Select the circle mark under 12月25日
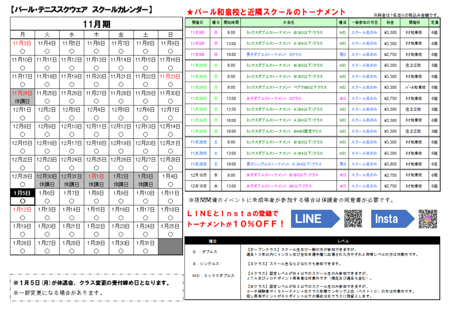 (x=96, y=167)
